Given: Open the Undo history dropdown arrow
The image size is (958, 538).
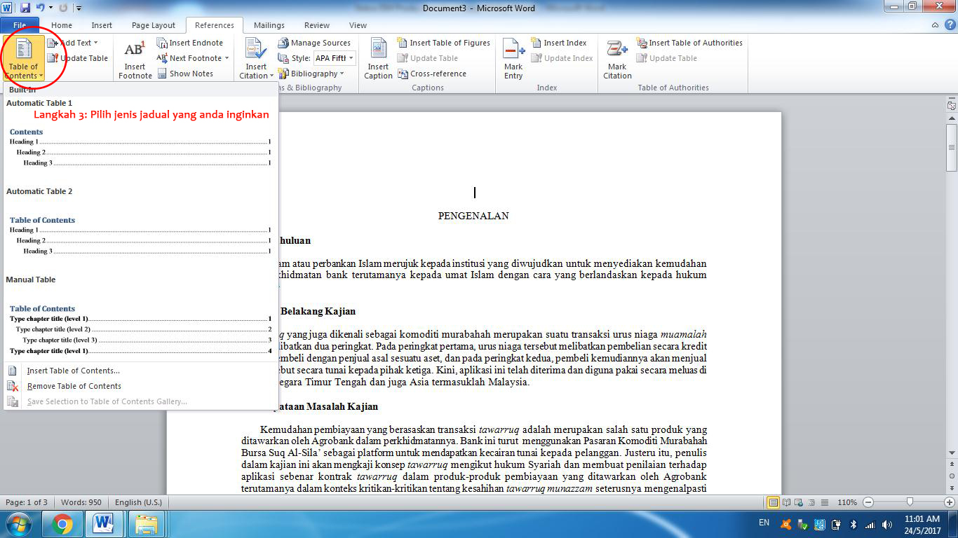Looking at the screenshot, I should point(51,8).
